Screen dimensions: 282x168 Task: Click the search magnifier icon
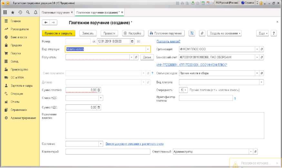[x=28, y=12]
